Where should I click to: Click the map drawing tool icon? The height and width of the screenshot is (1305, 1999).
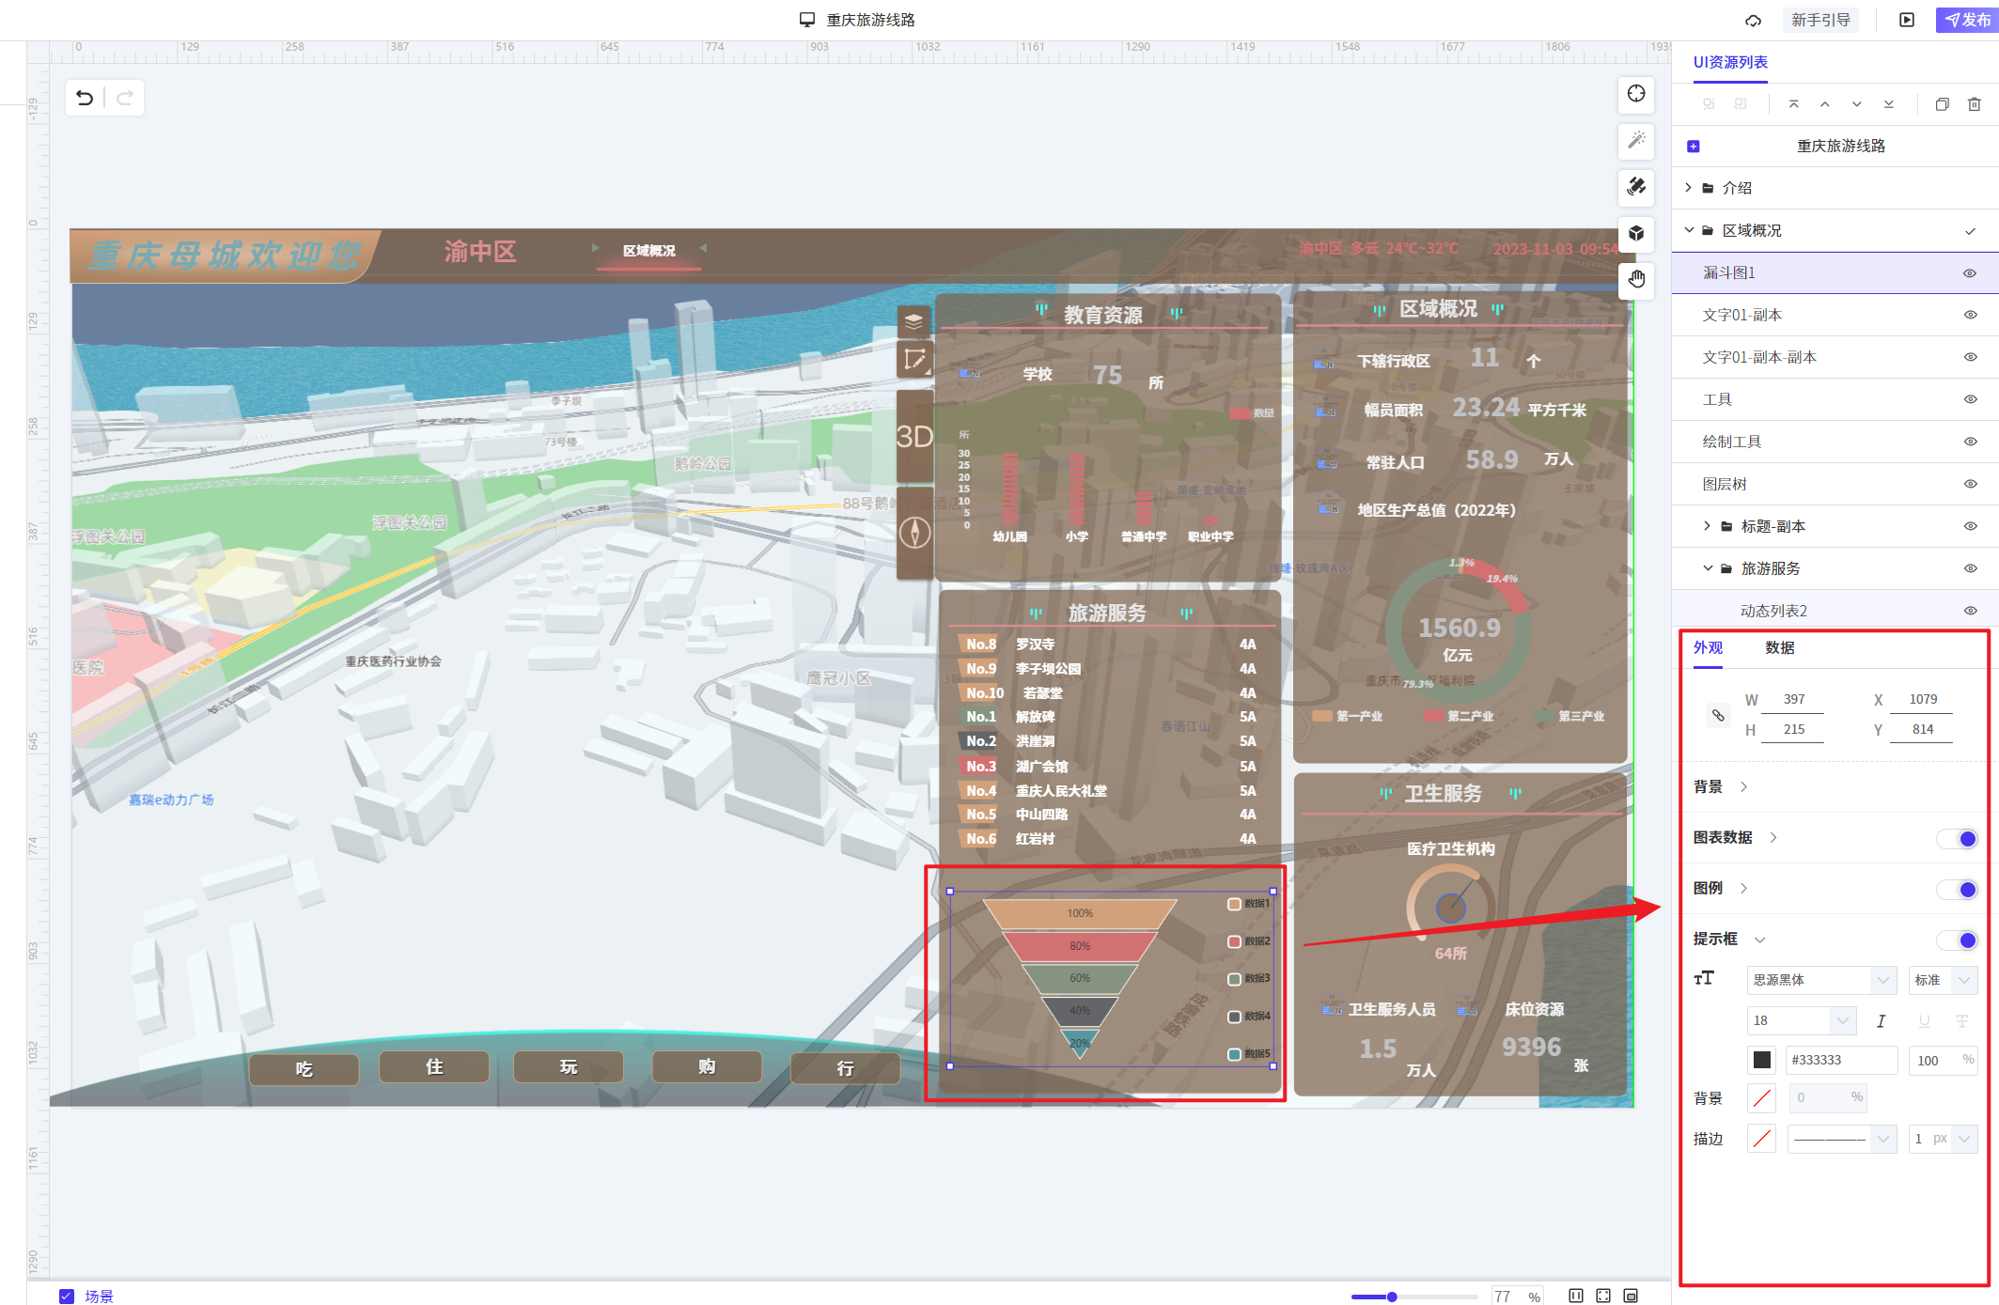coord(914,360)
